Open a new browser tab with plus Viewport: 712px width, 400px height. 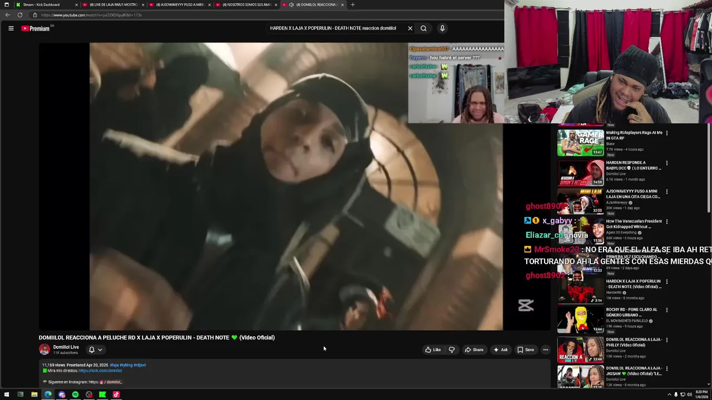click(353, 4)
